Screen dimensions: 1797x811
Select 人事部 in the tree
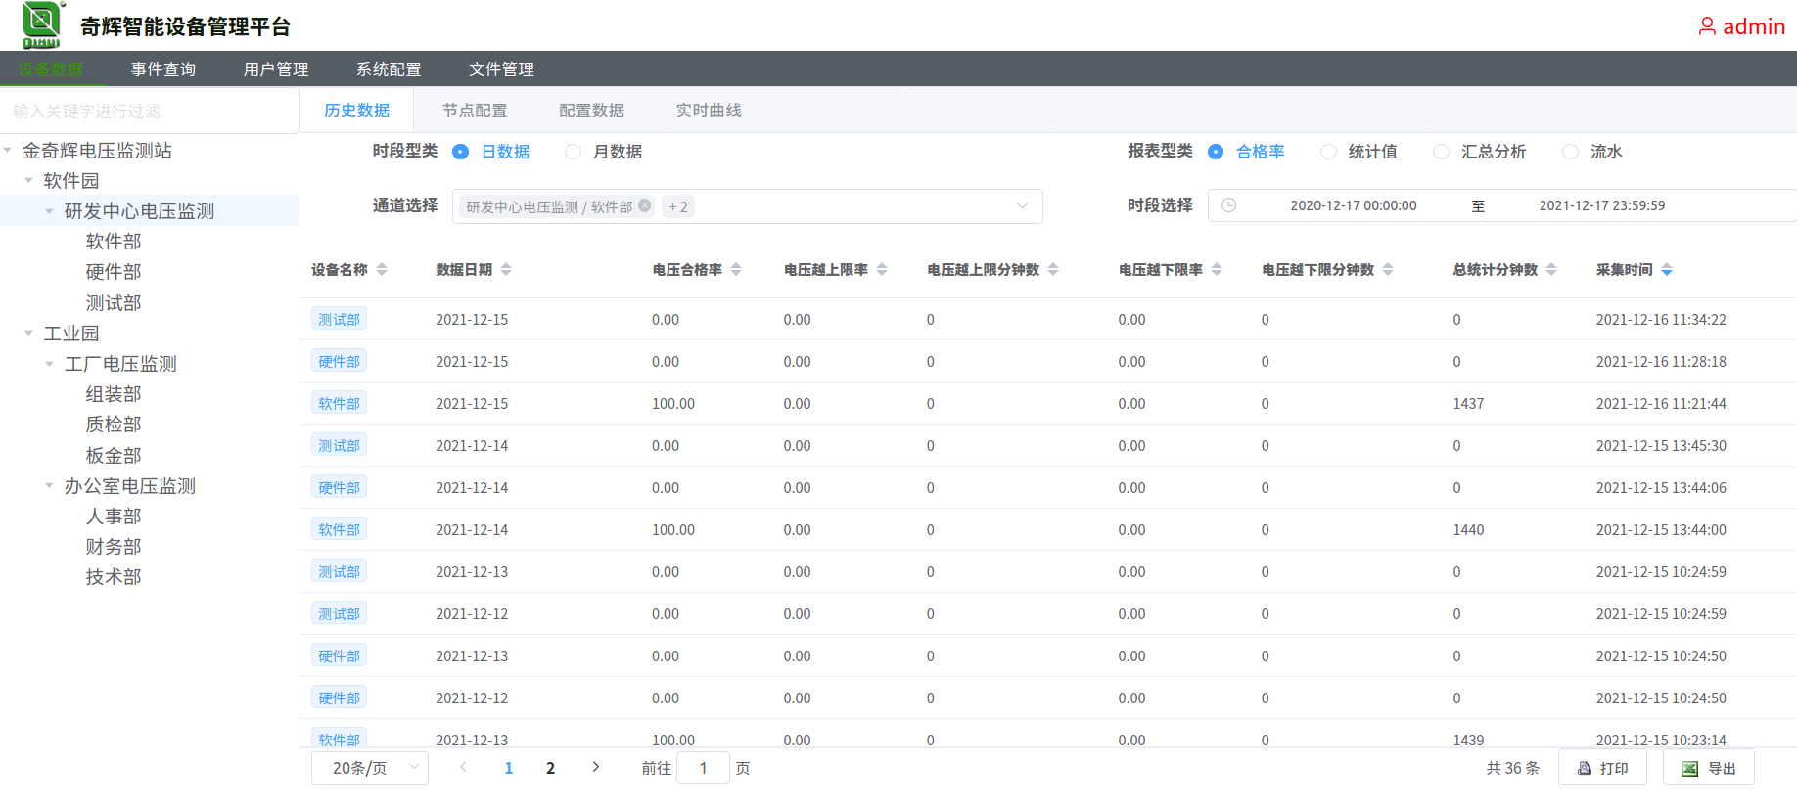114,517
